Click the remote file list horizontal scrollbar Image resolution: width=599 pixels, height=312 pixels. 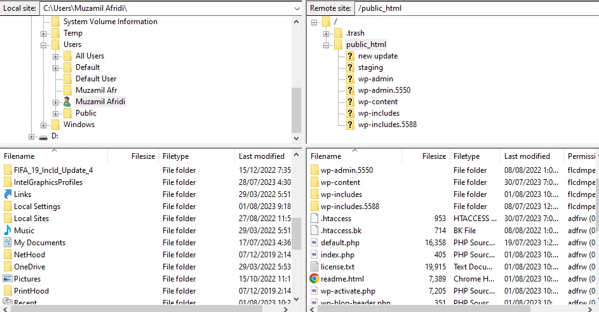point(424,309)
